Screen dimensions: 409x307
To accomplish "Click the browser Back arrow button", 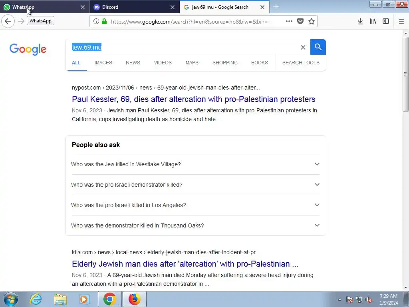I will point(8,21).
